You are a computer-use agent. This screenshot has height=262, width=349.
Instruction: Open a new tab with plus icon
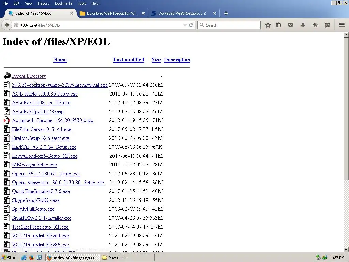(x=226, y=13)
